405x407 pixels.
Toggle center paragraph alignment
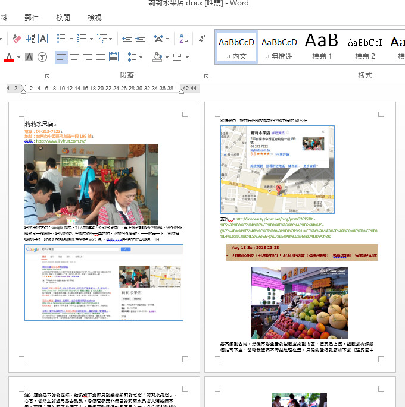74,57
